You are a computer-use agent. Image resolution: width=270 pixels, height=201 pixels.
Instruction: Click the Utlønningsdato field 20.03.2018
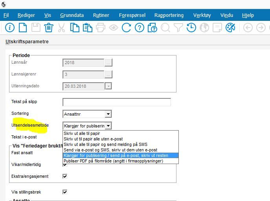(84, 86)
